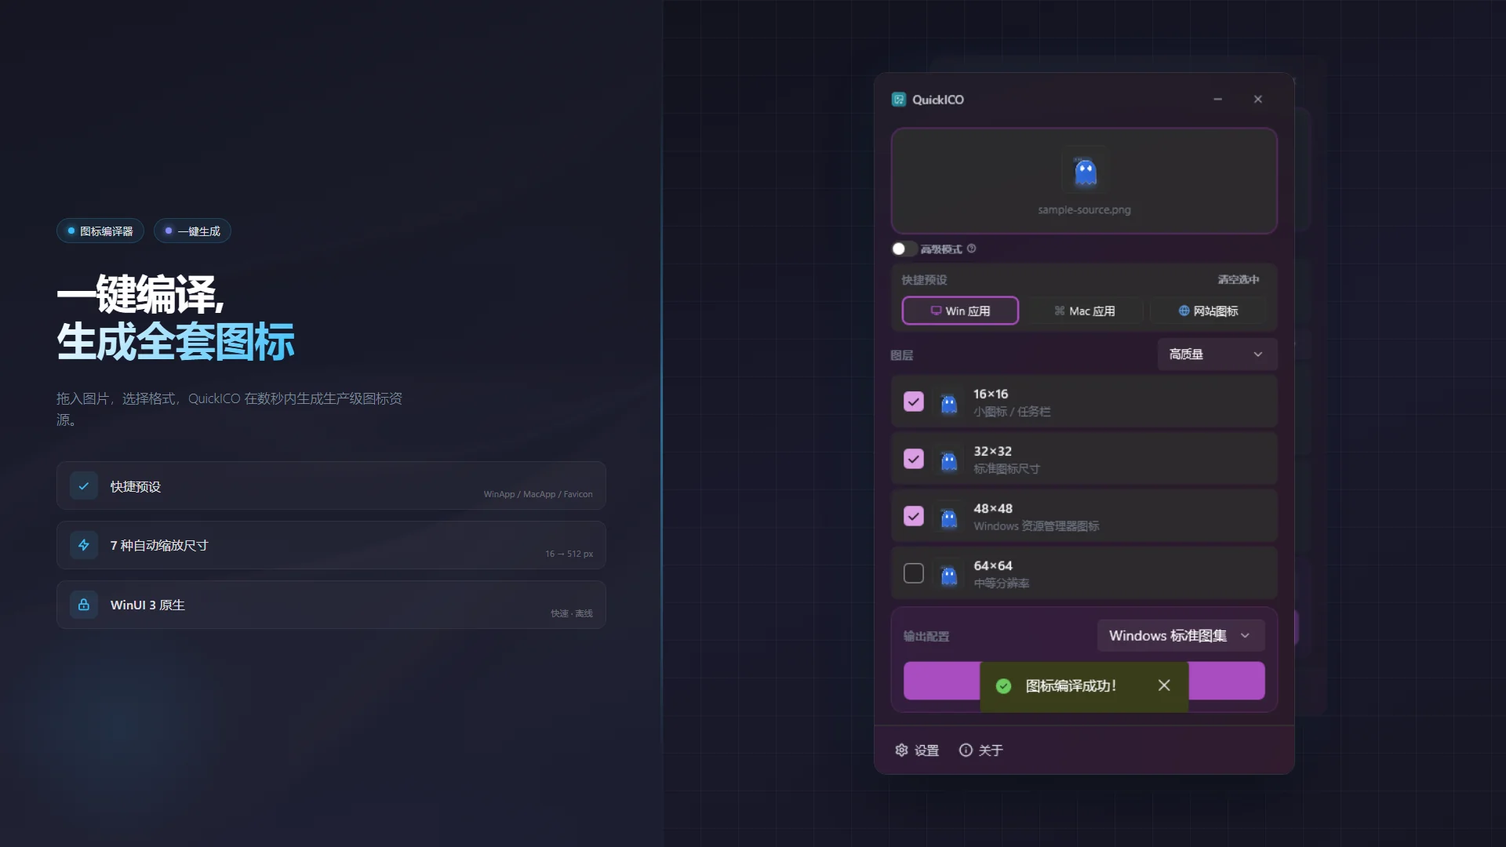The image size is (1506, 847).
Task: Click the ghost source image thumbnail
Action: pos(1085,170)
